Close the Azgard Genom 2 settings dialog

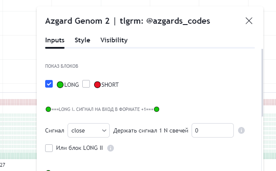(249, 21)
